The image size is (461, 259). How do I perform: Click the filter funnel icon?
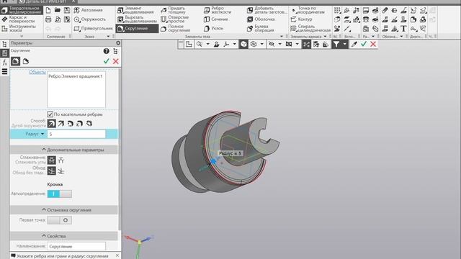pos(336,45)
